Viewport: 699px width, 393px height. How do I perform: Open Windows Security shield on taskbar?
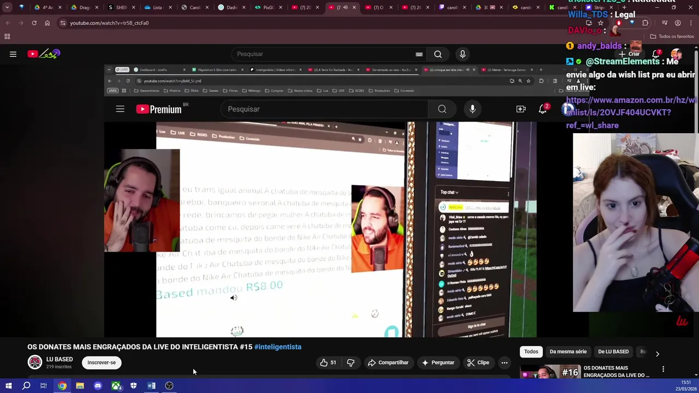click(x=133, y=386)
